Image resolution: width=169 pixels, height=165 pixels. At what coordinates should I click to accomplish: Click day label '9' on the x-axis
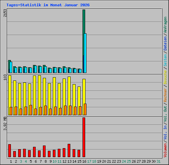51,161
